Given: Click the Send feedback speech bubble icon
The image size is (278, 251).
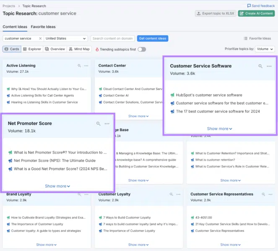Looking at the screenshot, I should pyautogui.click(x=249, y=6).
